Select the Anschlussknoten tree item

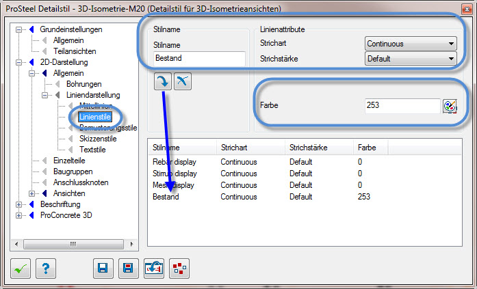(x=81, y=182)
